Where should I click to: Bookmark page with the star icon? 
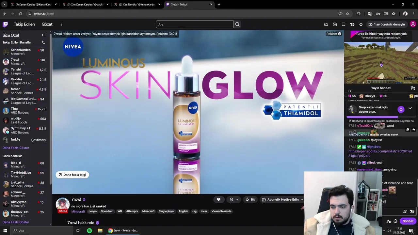point(347,14)
